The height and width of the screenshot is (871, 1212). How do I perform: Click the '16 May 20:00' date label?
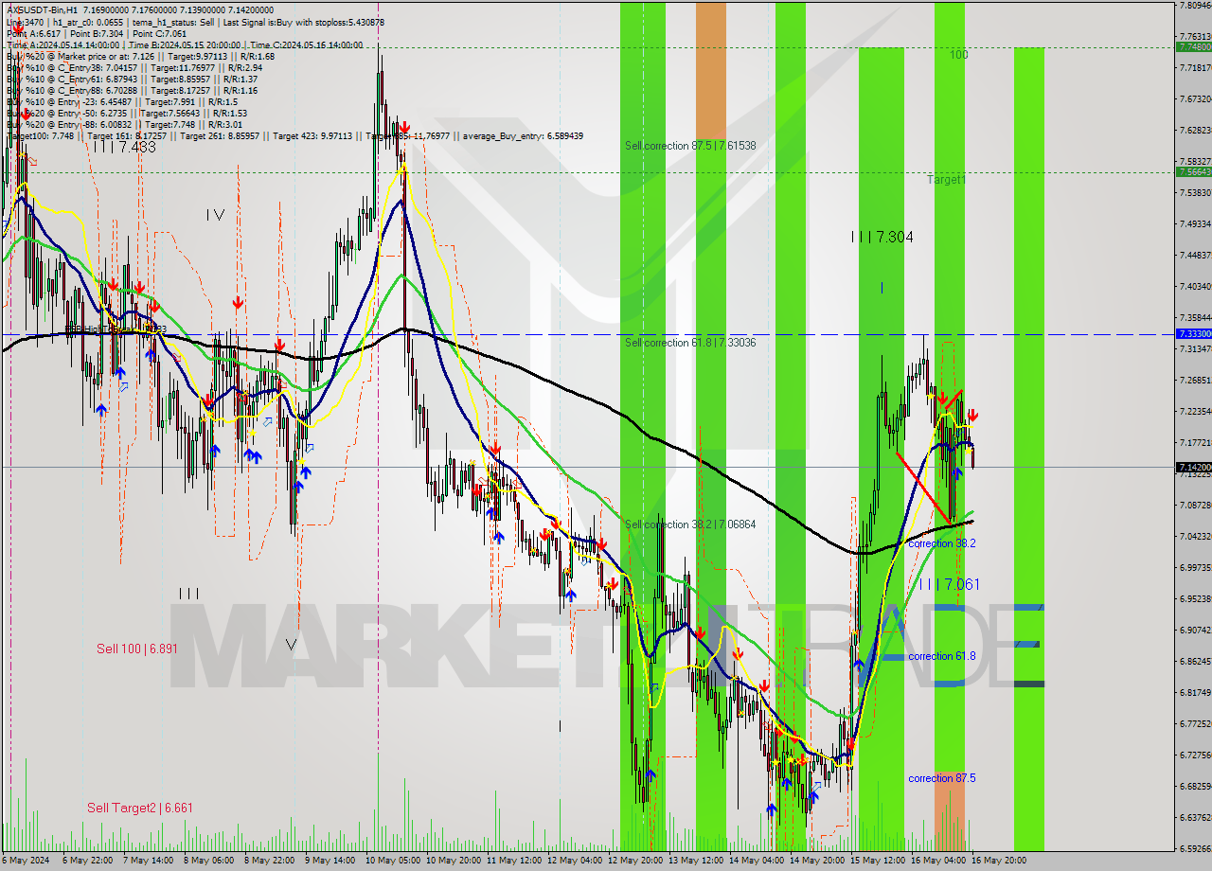[x=999, y=861]
